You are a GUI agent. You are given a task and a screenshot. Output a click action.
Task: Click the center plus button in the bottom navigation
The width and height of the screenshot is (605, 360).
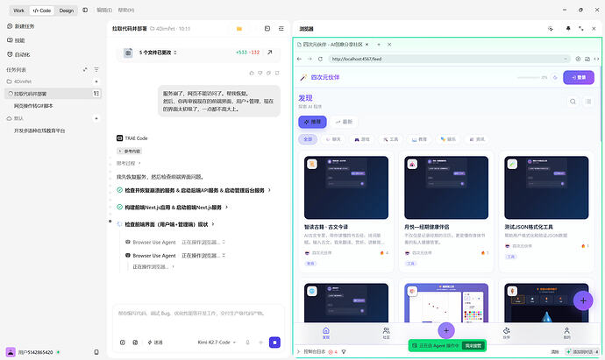(446, 330)
